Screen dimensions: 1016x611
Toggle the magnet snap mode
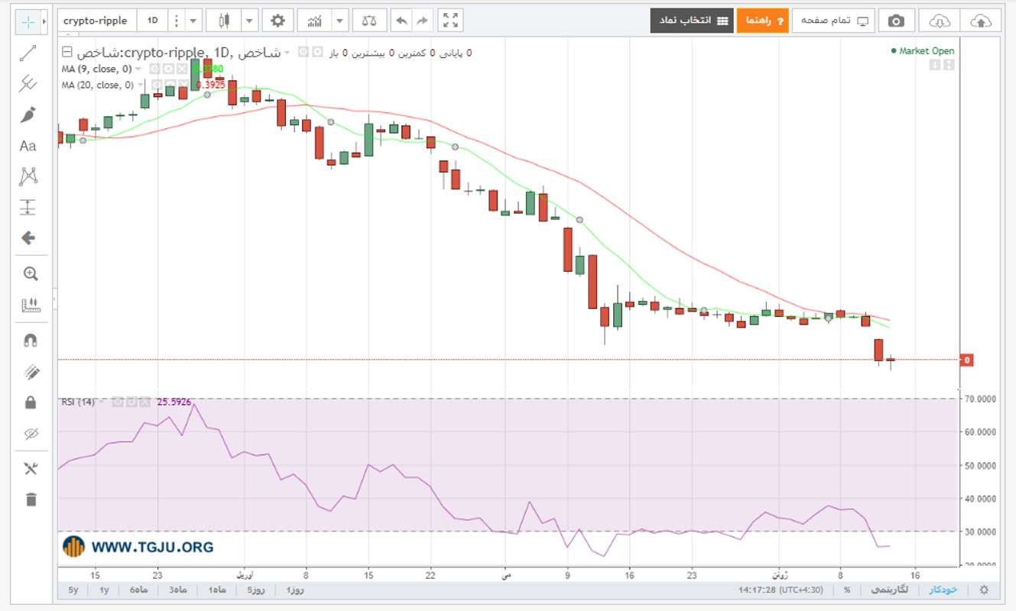[x=31, y=340]
